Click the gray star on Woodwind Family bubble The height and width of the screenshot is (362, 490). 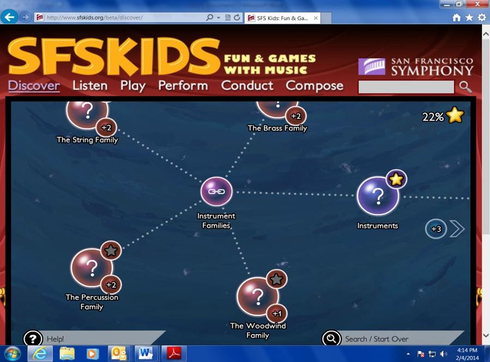[276, 279]
